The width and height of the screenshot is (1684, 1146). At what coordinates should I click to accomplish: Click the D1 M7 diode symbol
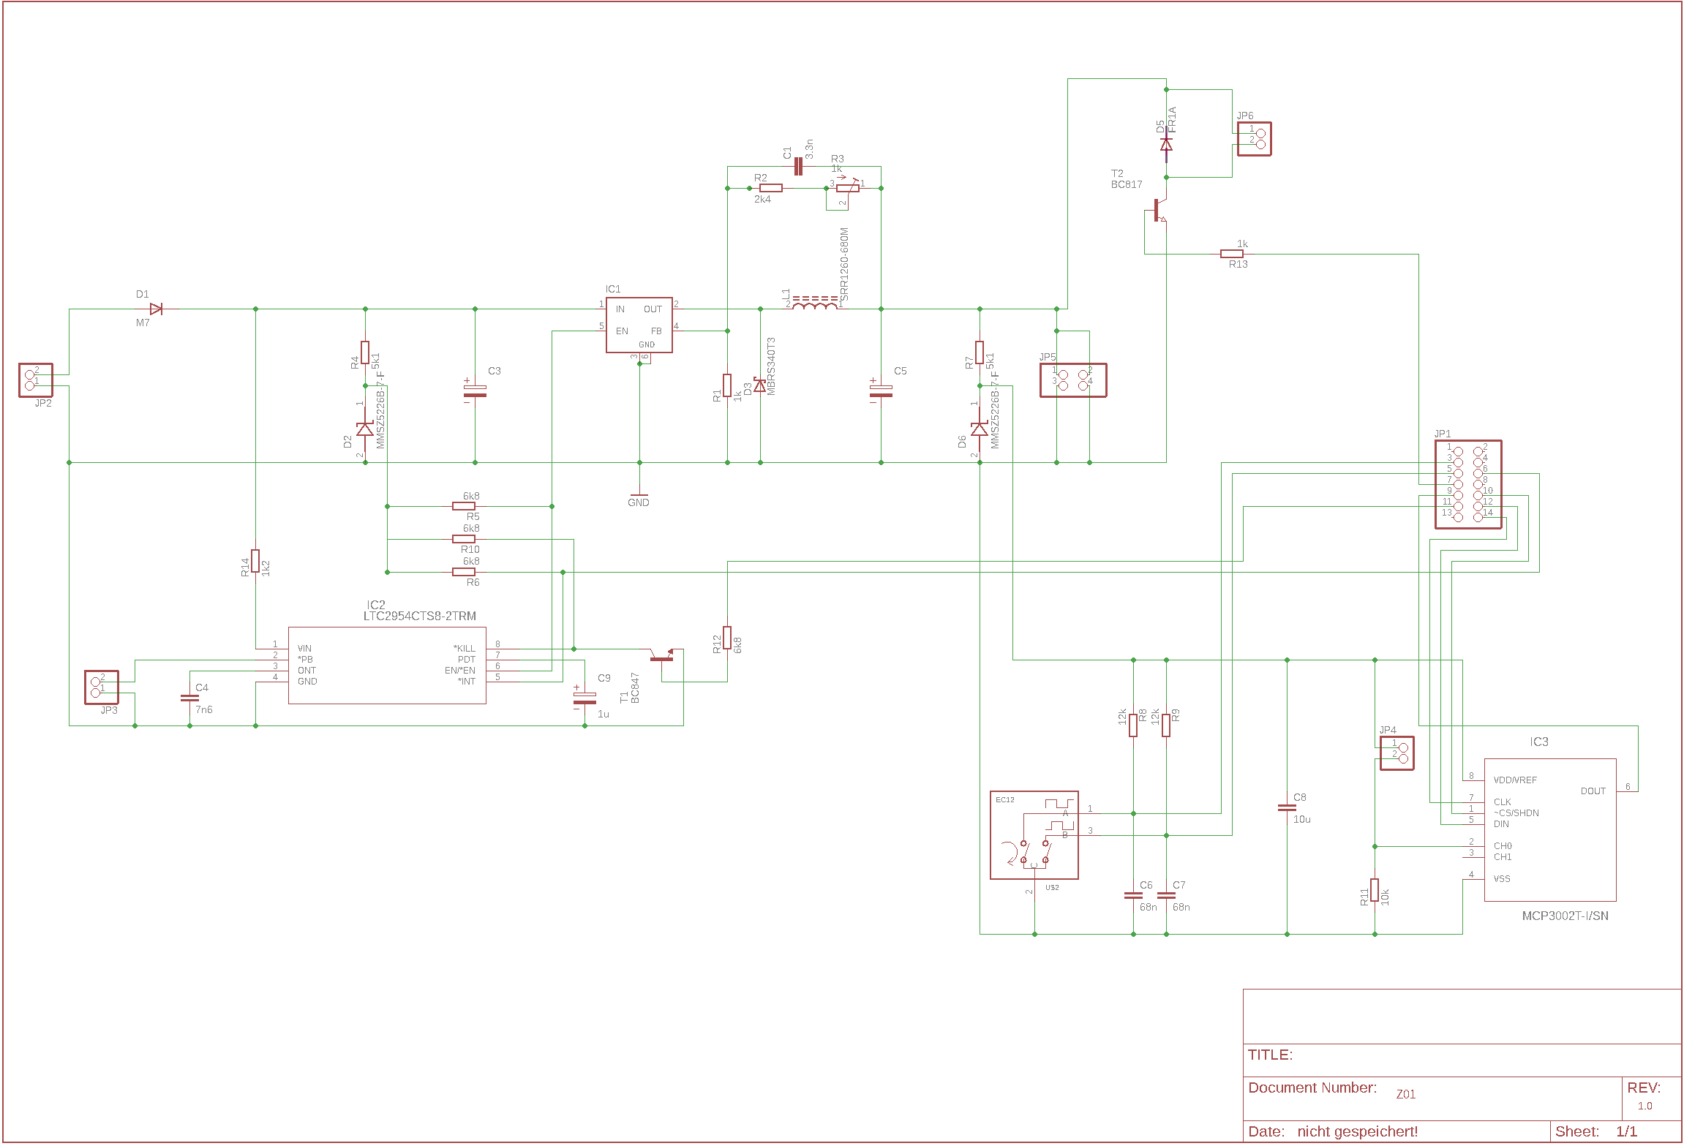point(155,309)
